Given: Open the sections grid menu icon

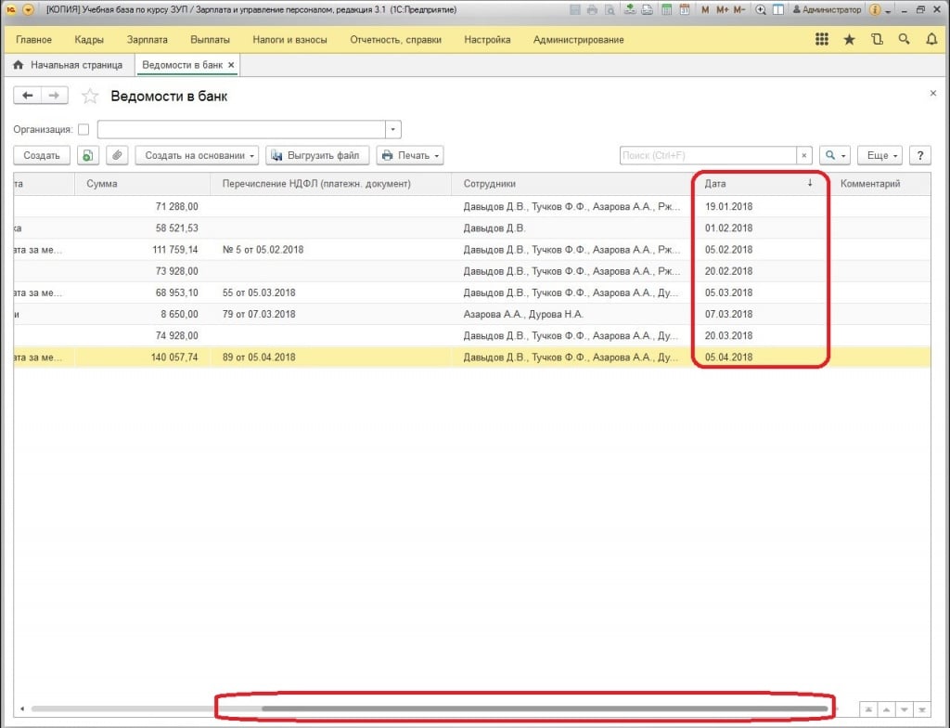Looking at the screenshot, I should pos(821,40).
